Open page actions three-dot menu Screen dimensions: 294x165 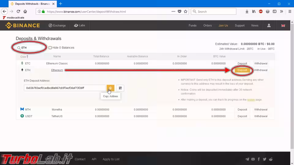(173, 11)
